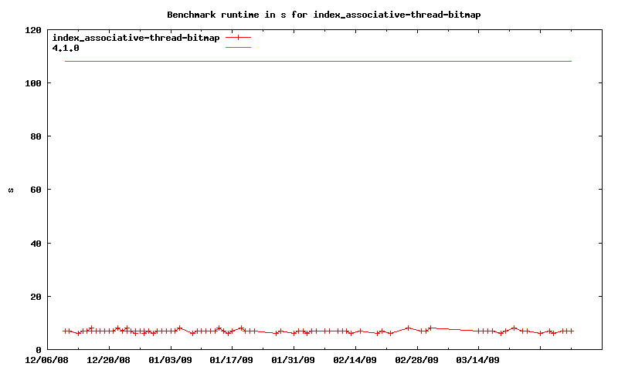618x370 pixels.
Task: Click the red line sample in legend
Action: tap(239, 37)
